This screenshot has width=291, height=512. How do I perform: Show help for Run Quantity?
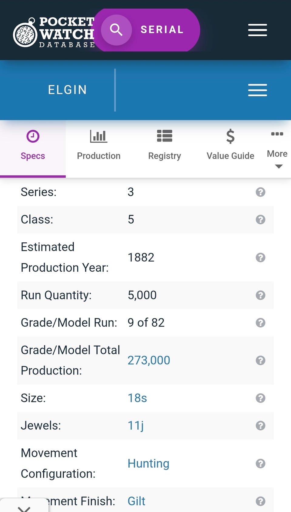click(260, 295)
